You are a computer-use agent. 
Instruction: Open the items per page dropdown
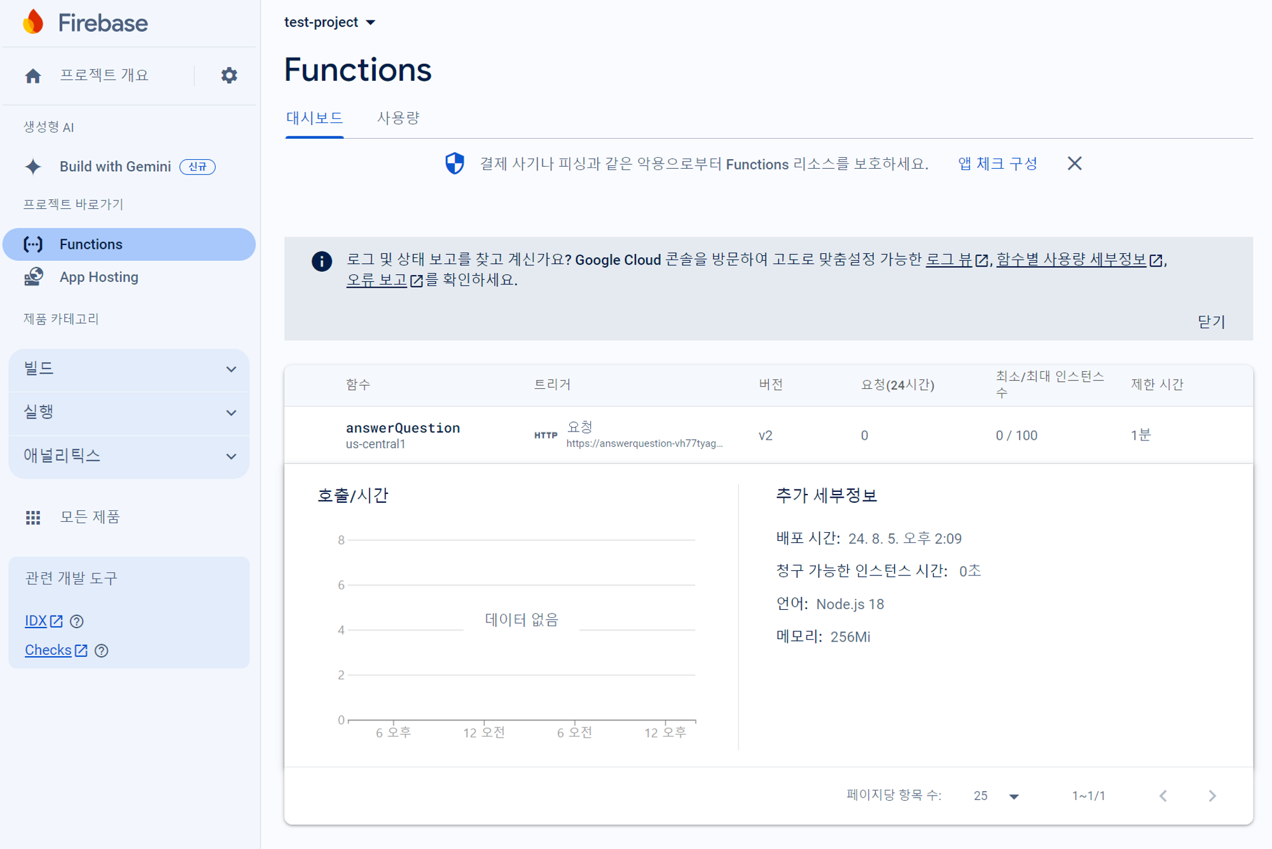click(x=996, y=796)
